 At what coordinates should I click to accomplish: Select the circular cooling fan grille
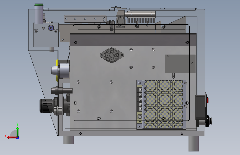click(112, 55)
